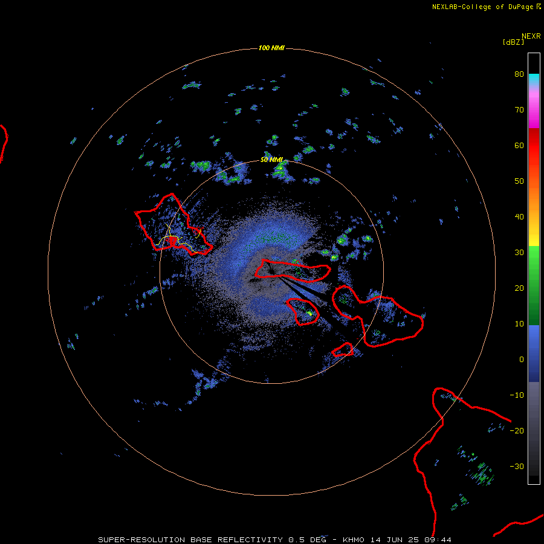Click the 70 dBZ scale label
544x544 pixels.
click(519, 109)
